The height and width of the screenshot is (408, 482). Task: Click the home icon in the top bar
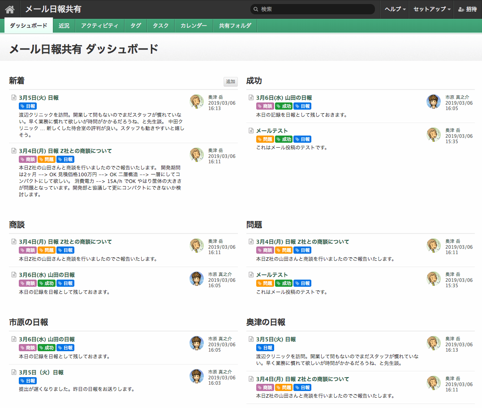click(9, 8)
